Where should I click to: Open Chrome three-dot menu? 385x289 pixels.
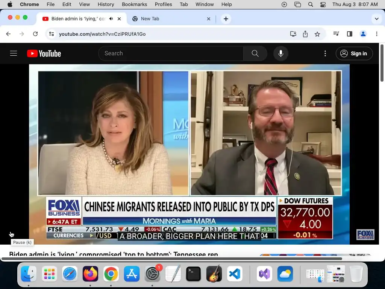(377, 34)
